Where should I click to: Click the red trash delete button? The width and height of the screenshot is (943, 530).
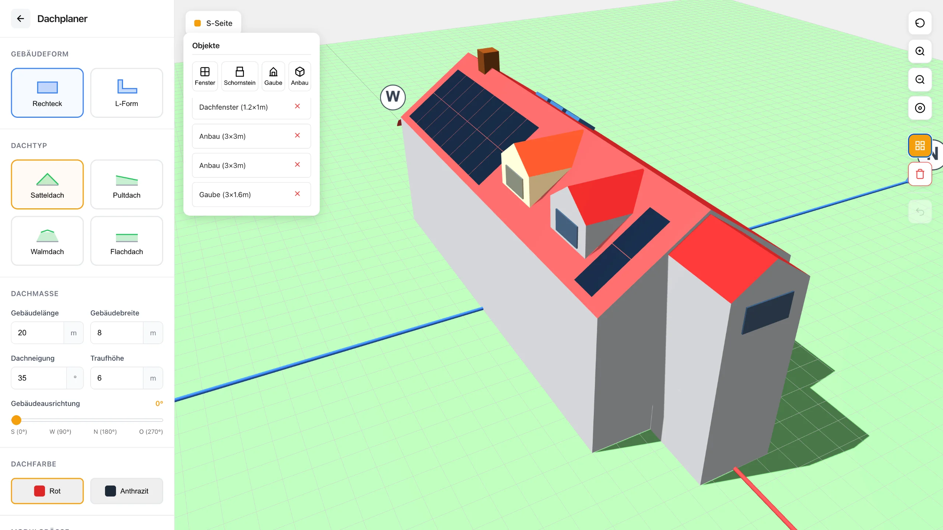(920, 174)
